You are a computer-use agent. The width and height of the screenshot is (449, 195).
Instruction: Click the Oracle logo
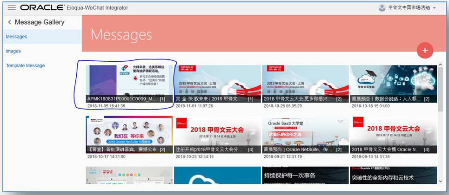tap(42, 7)
